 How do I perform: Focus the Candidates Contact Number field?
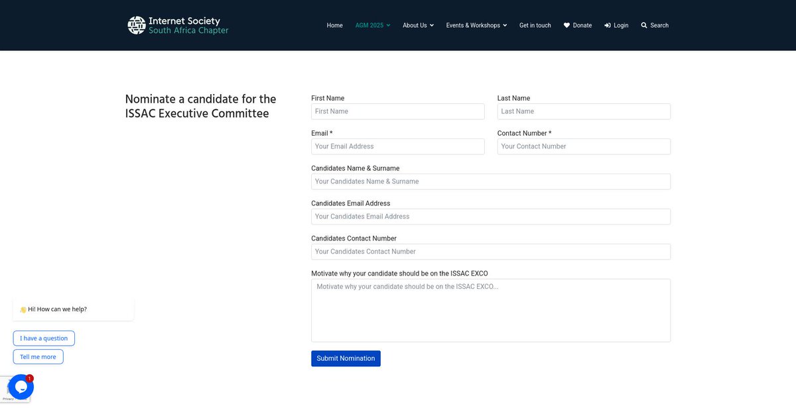[x=491, y=252]
